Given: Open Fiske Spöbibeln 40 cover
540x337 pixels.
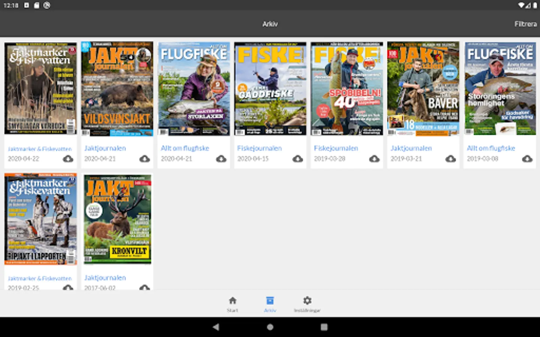Looking at the screenshot, I should pyautogui.click(x=347, y=89).
